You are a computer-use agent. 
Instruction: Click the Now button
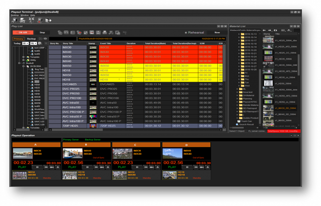217,33
